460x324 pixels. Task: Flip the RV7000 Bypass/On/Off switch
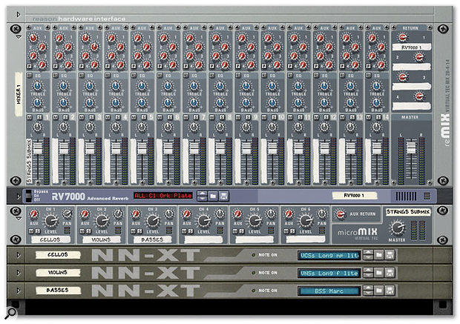coord(28,196)
